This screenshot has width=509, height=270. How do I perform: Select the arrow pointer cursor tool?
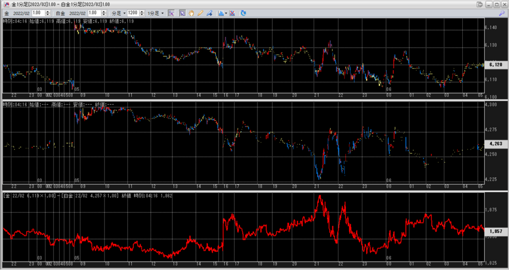182,13
